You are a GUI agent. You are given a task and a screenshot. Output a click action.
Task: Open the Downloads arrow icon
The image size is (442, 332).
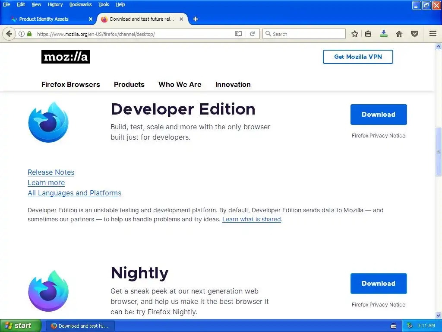click(x=384, y=34)
